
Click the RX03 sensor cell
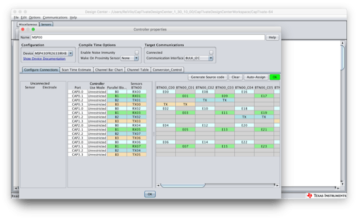tap(136, 113)
